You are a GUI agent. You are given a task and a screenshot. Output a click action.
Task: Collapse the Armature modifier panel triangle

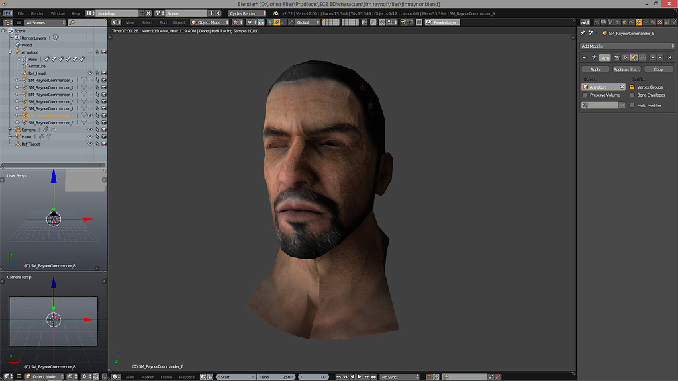[584, 58]
